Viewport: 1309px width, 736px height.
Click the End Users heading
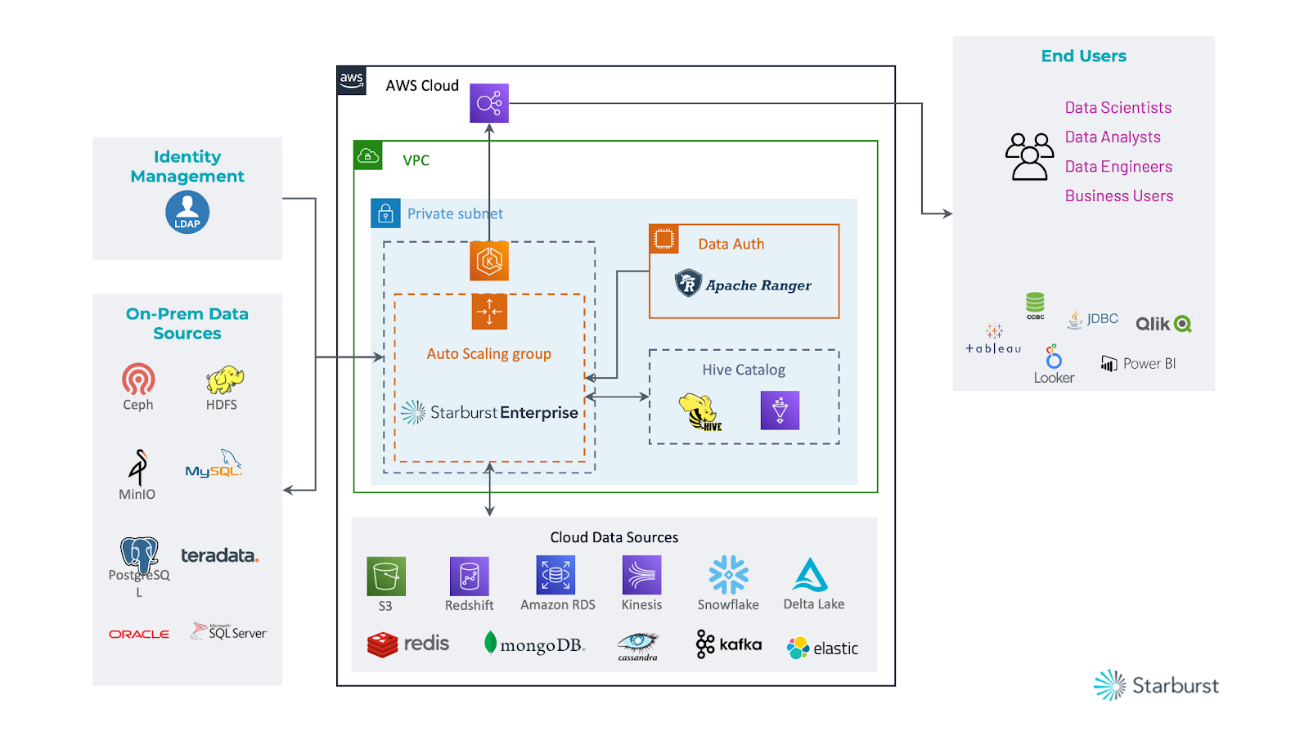coord(1084,56)
